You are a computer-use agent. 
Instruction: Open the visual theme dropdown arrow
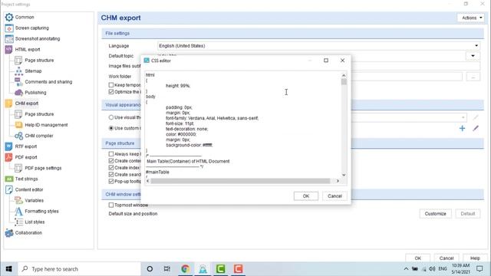pos(463,117)
